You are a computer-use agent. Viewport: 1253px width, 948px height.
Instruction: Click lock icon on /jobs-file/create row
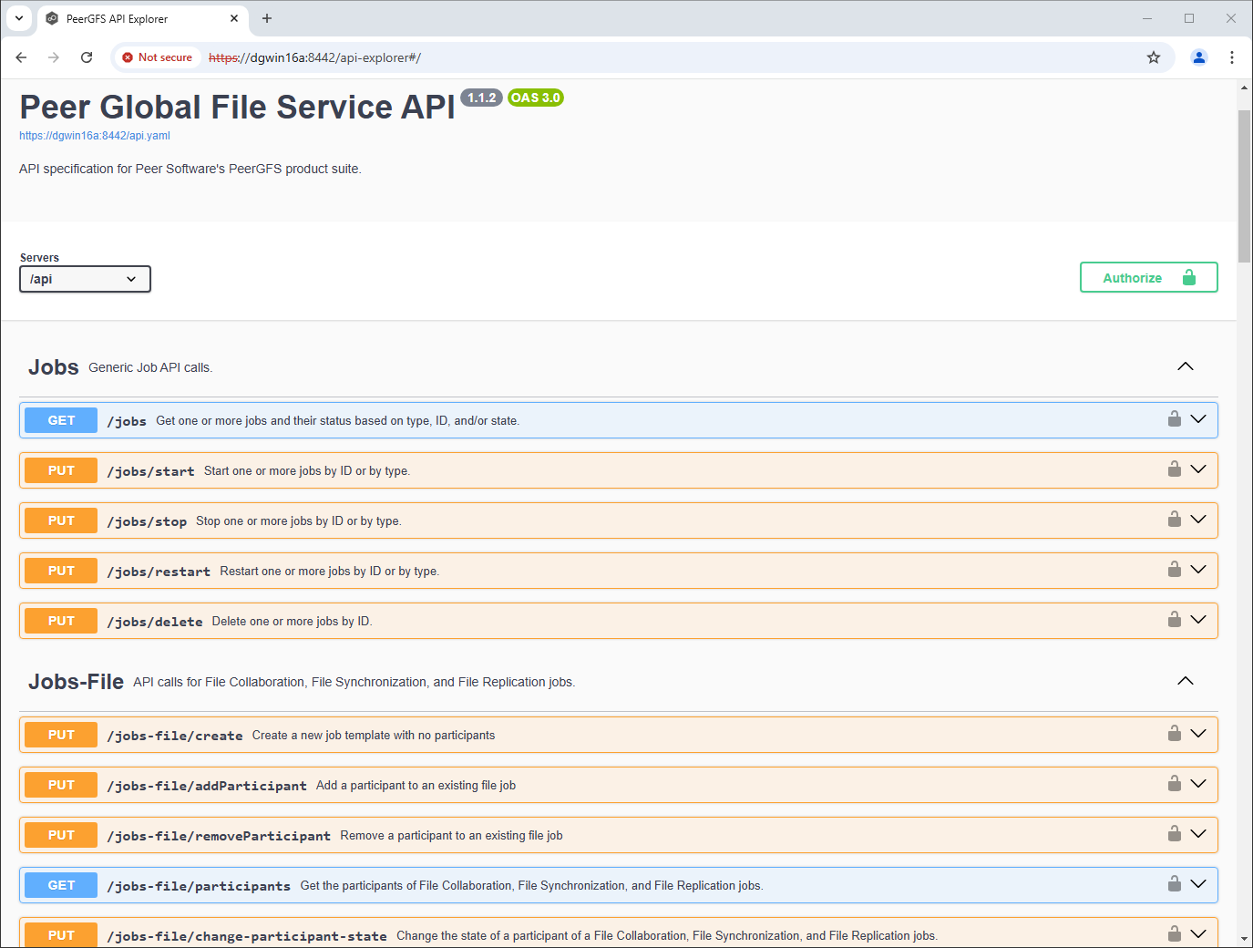1174,734
